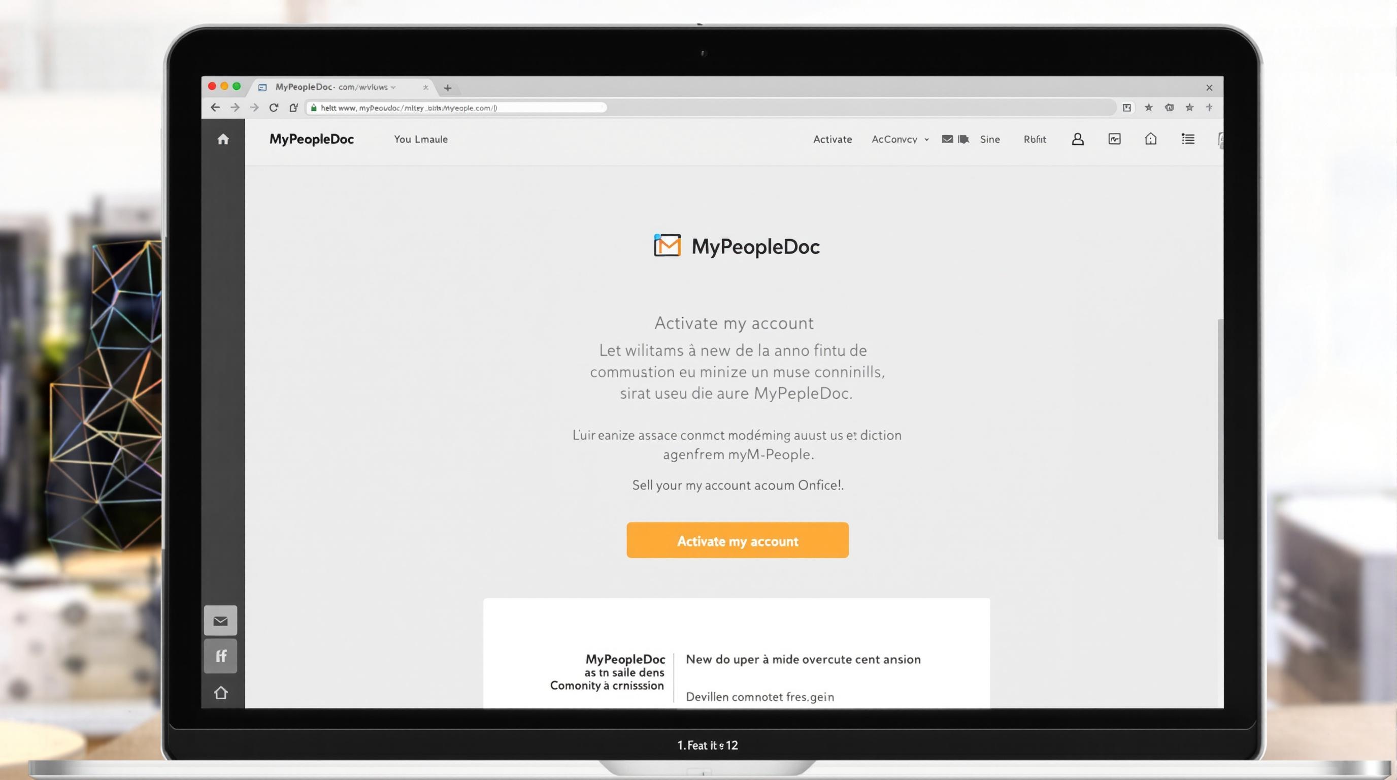1397x780 pixels.
Task: Click the forward arrow beside the reload icon
Action: tap(254, 107)
